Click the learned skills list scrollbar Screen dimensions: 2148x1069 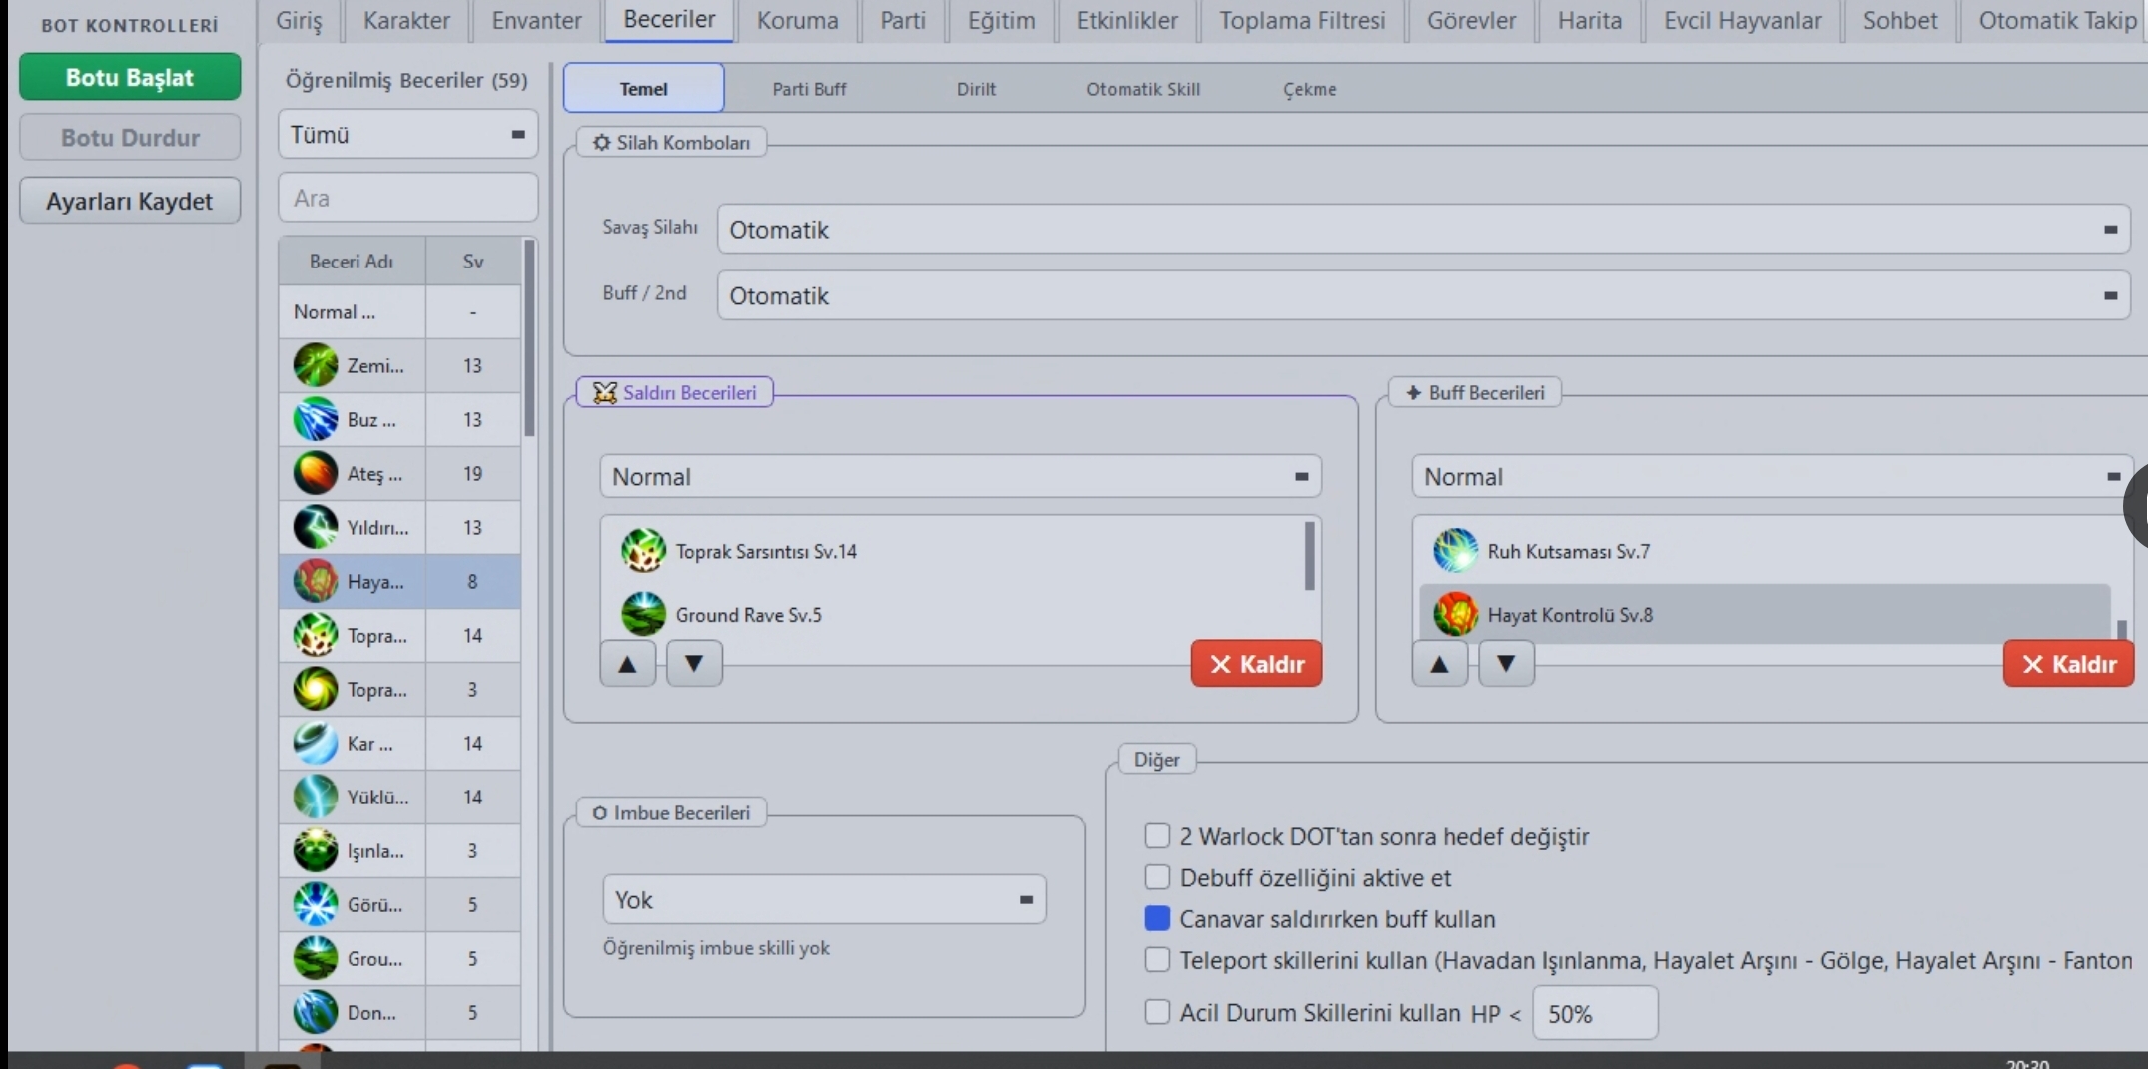[529, 339]
